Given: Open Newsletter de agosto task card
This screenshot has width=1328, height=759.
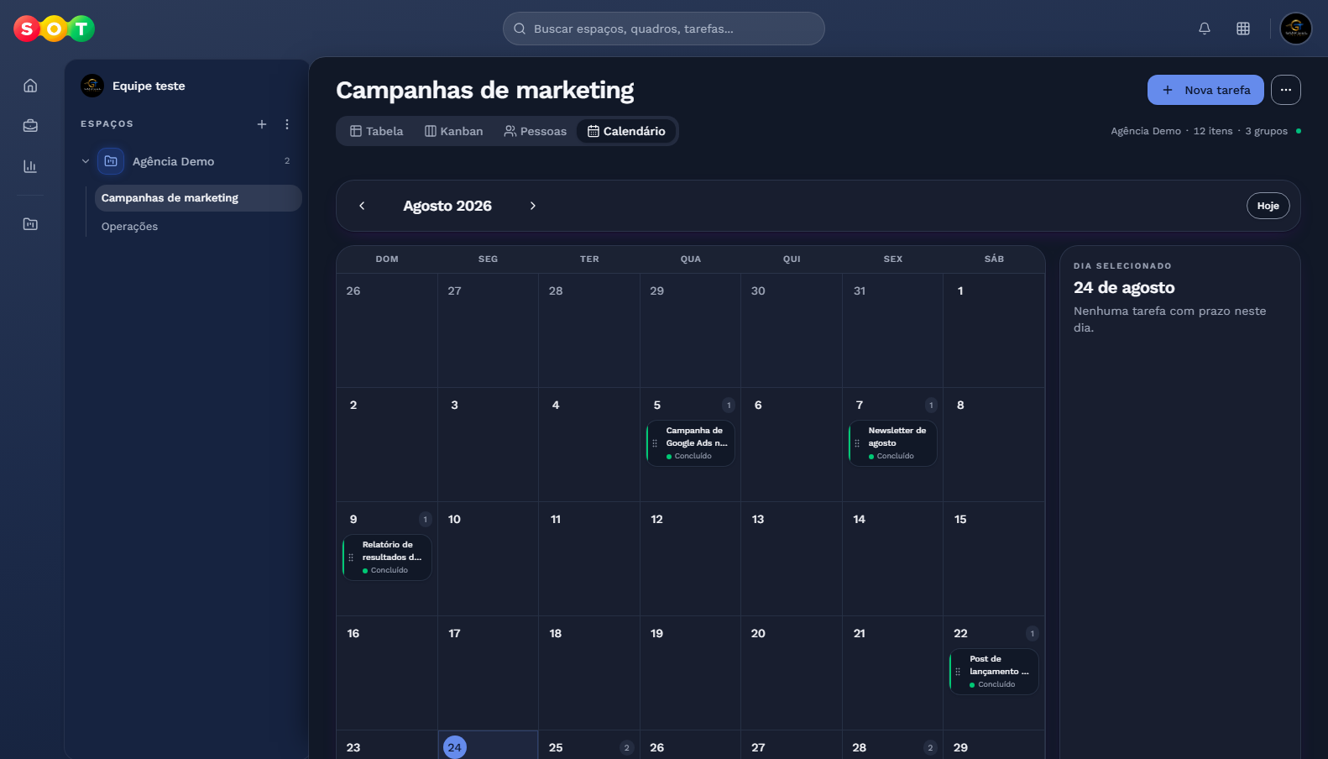Looking at the screenshot, I should pyautogui.click(x=892, y=443).
